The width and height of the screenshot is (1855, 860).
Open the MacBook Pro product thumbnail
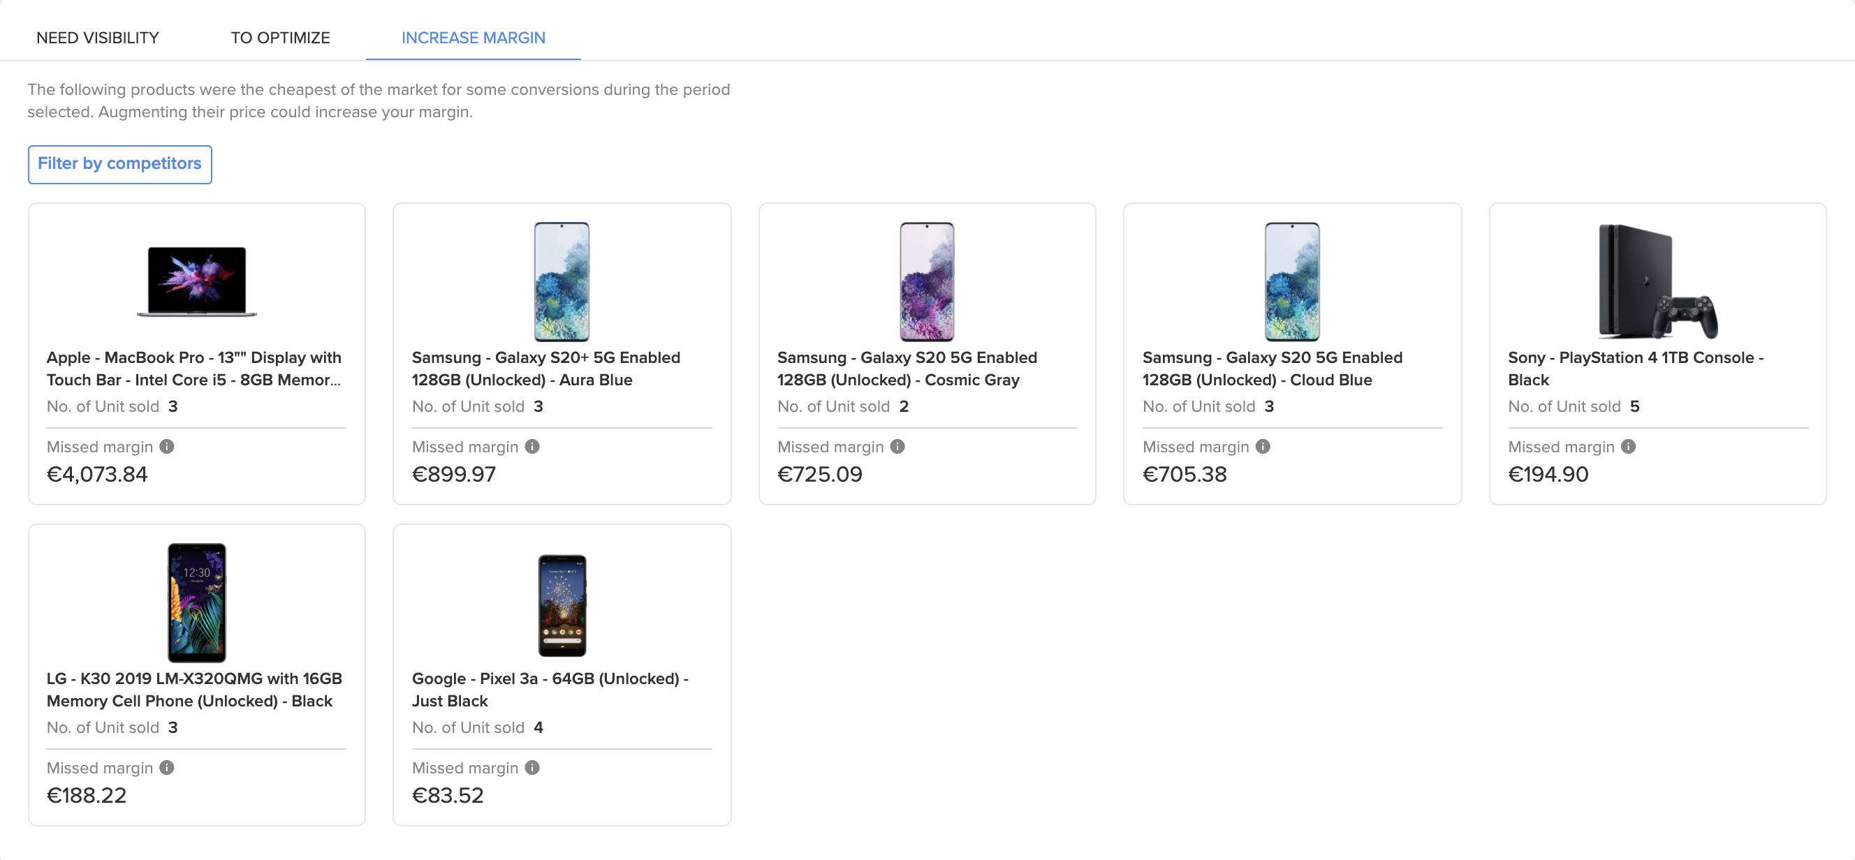[x=196, y=281]
